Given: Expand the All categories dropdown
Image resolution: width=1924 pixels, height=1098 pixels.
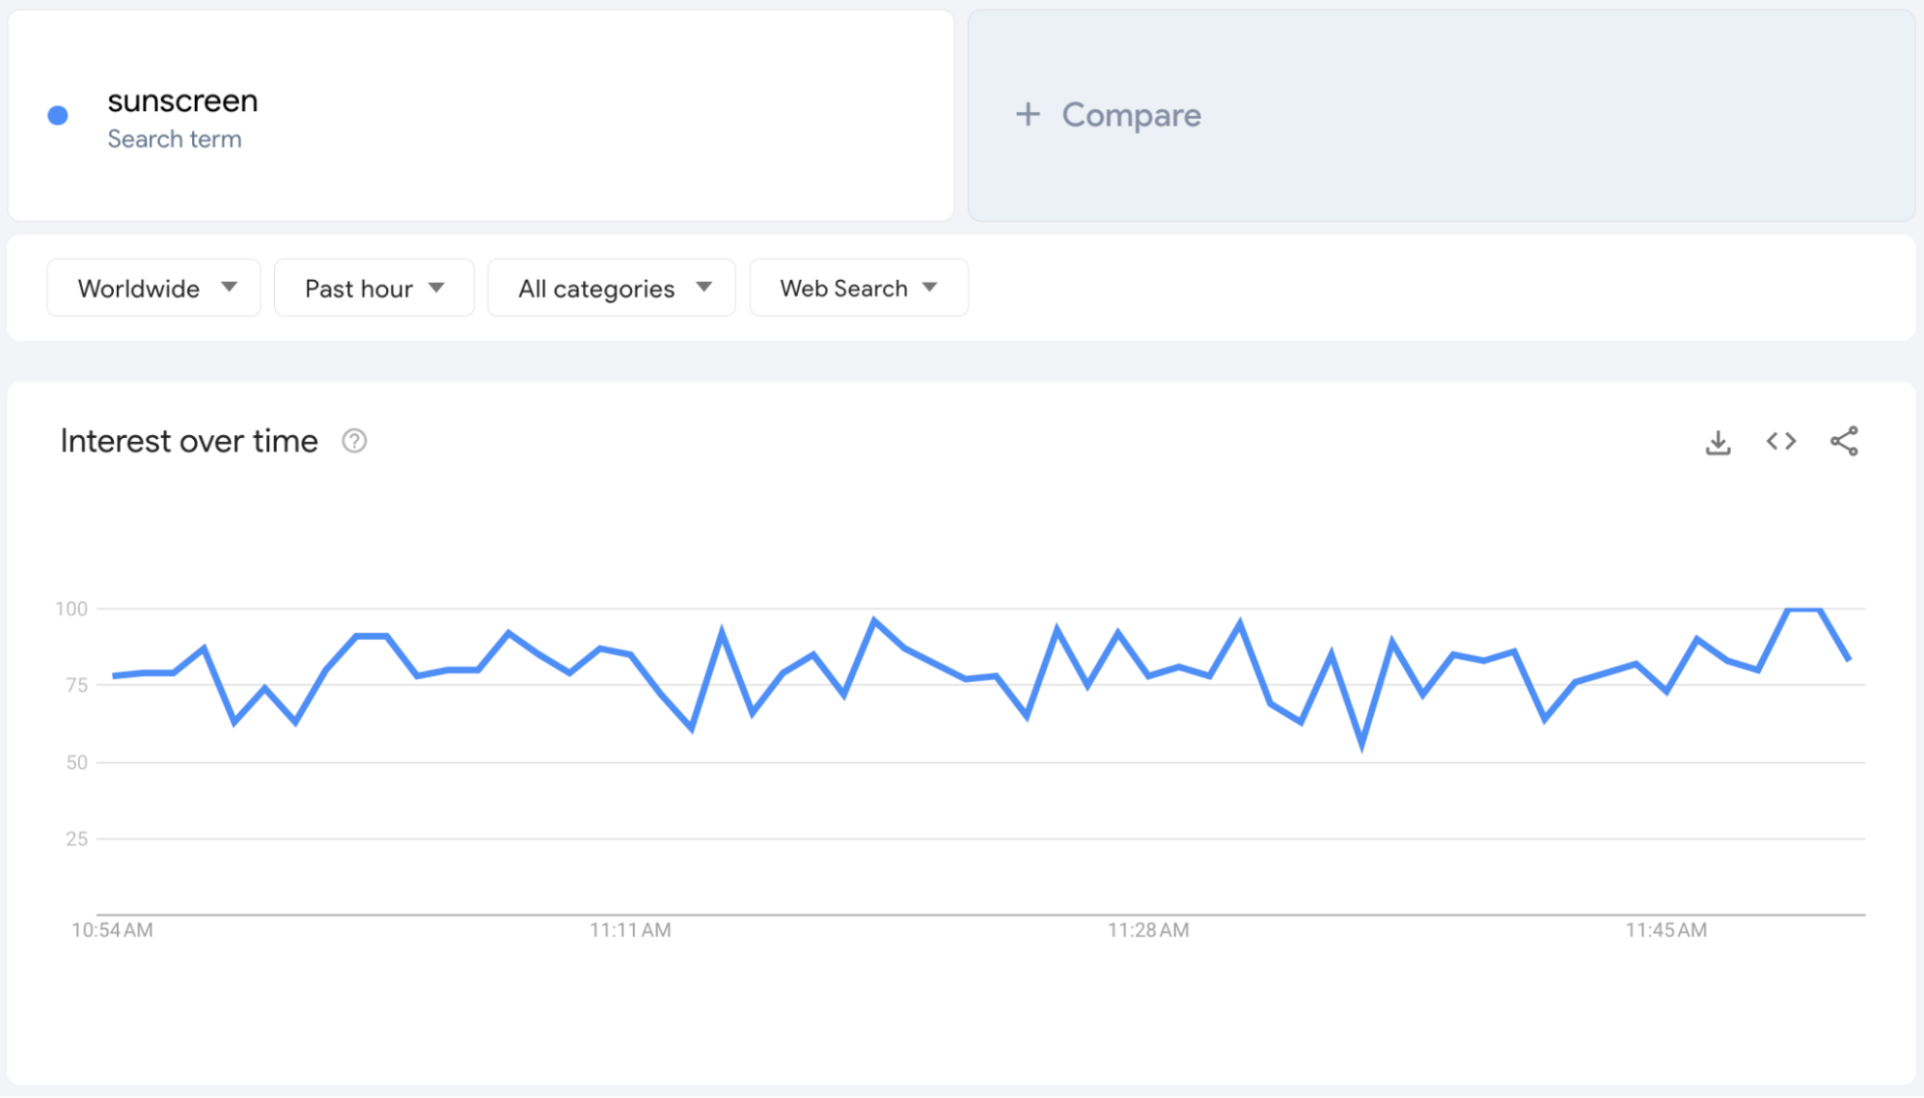Looking at the screenshot, I should [x=612, y=288].
